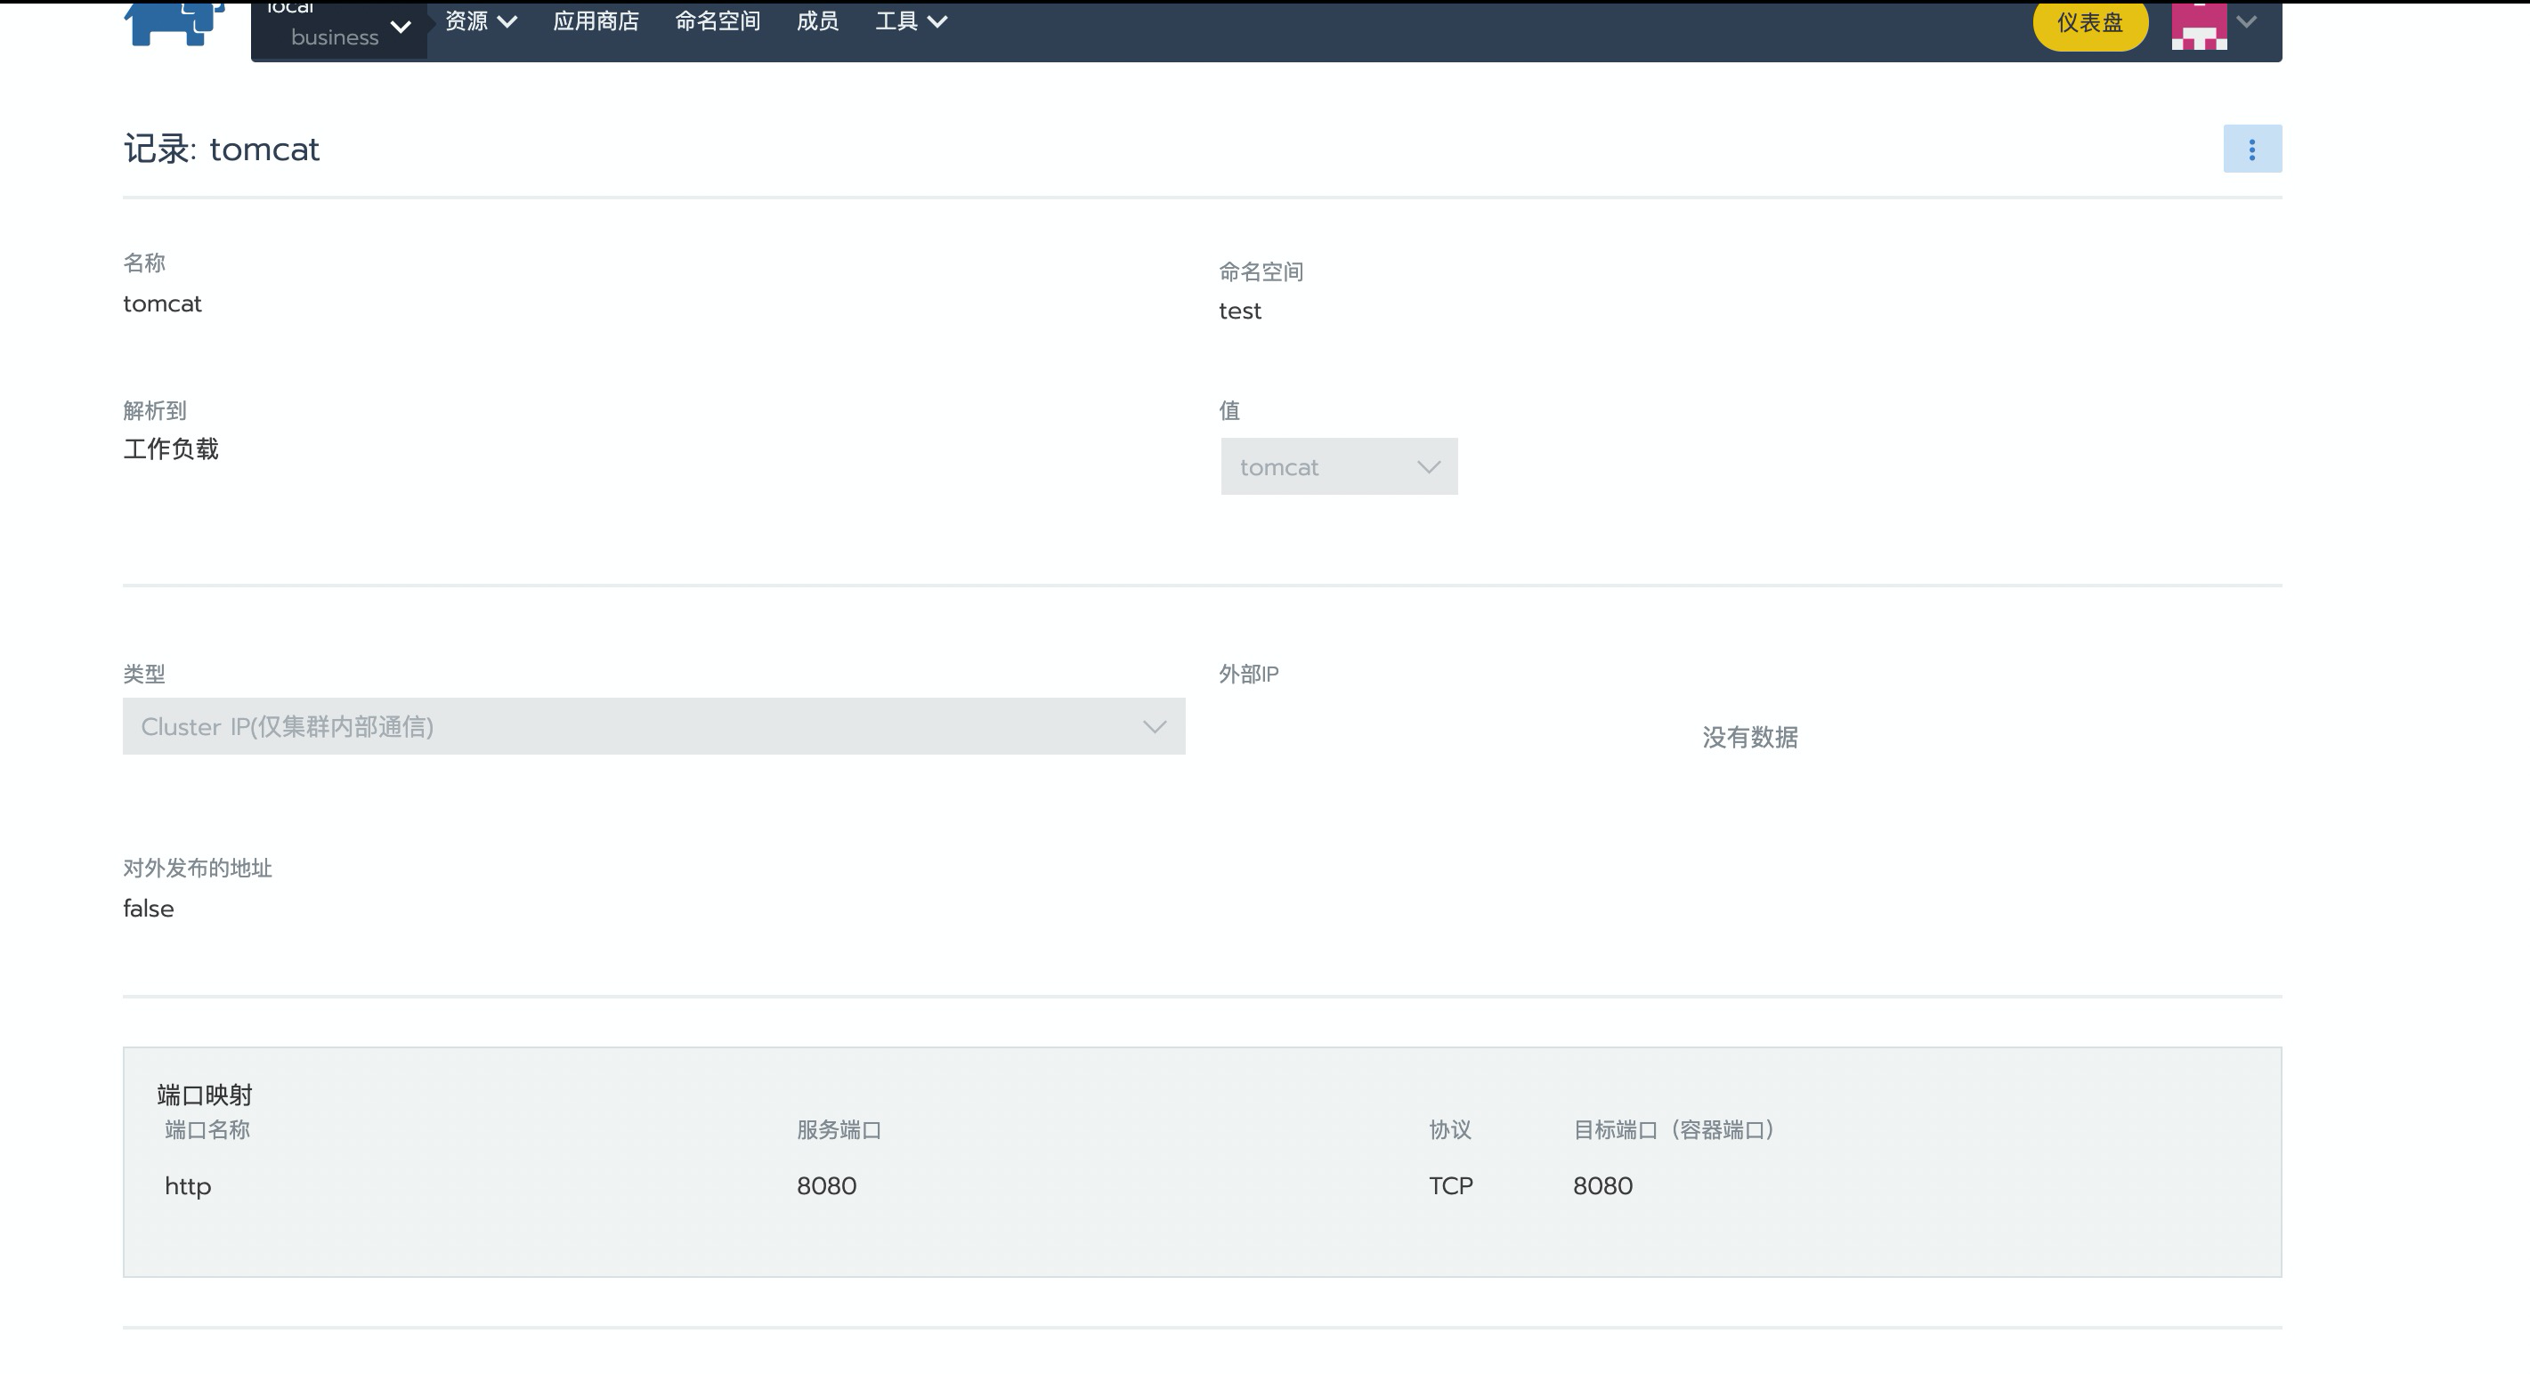Open the local business project selector
This screenshot has height=1374, width=2530.
point(339,27)
